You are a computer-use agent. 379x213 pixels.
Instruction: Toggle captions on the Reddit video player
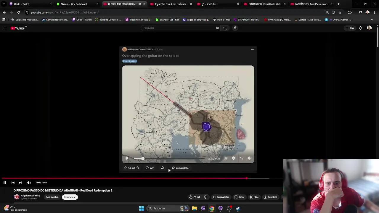pos(226,158)
